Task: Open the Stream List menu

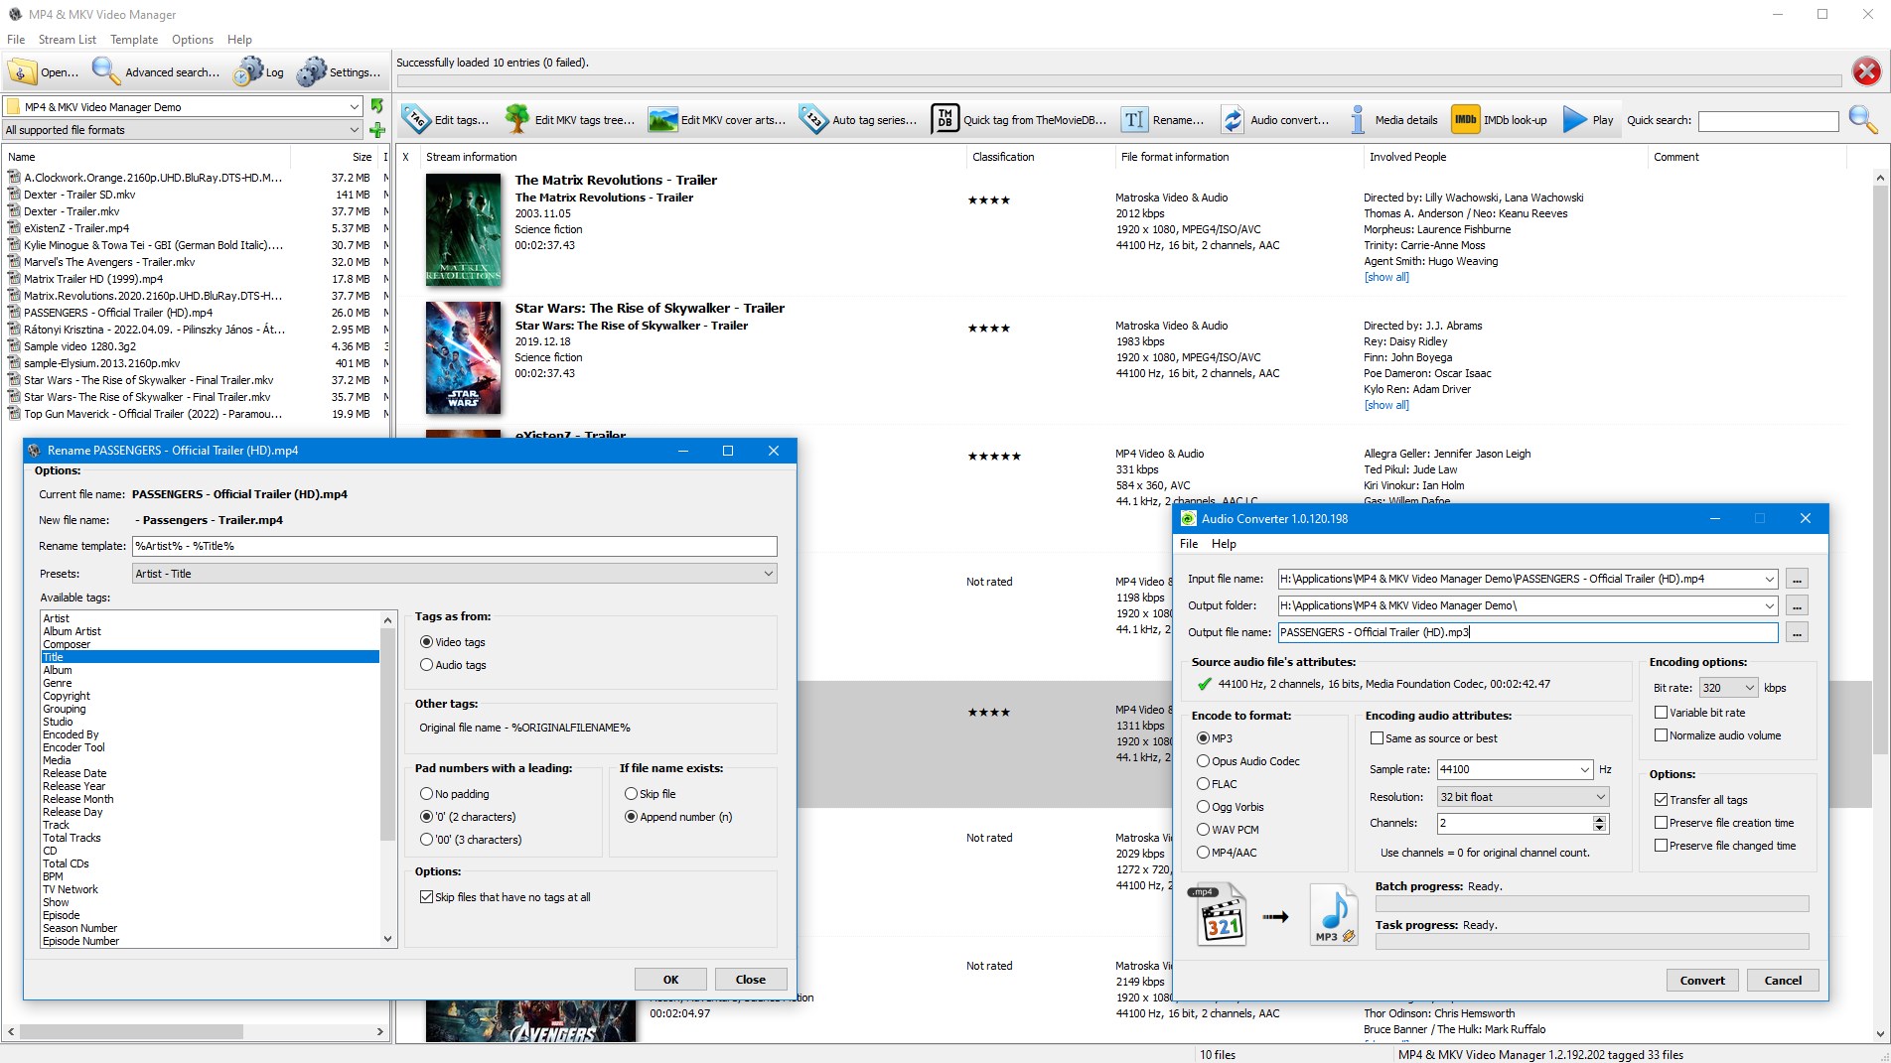Action: click(x=68, y=40)
